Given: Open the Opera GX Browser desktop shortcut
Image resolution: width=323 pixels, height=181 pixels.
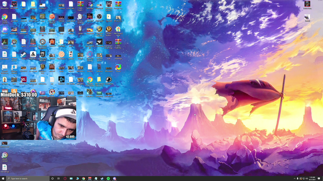Looking at the screenshot, I should [x=90, y=56].
